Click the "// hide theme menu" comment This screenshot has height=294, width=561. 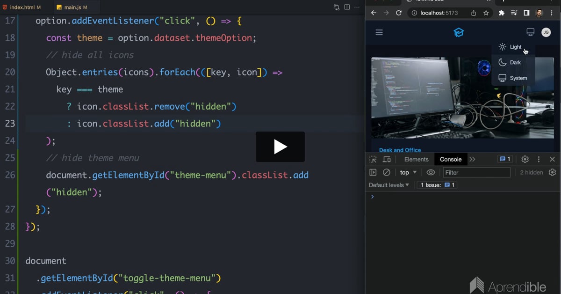[93, 158]
